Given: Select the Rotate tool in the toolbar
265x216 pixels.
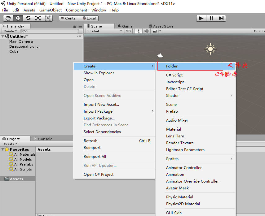Looking at the screenshot, I should [x=28, y=18].
